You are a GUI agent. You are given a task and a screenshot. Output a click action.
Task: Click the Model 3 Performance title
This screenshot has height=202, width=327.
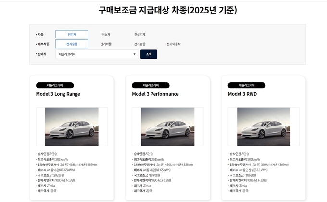point(155,94)
